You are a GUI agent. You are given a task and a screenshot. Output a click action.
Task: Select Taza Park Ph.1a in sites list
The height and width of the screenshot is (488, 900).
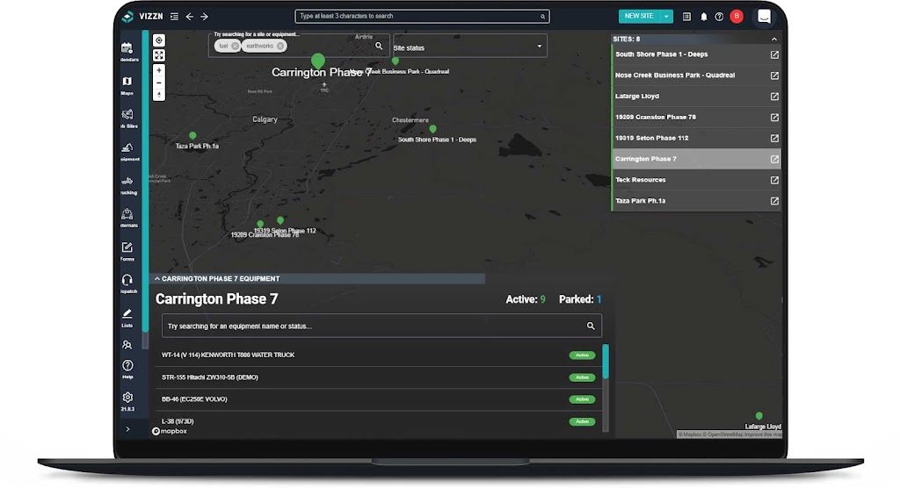click(696, 201)
